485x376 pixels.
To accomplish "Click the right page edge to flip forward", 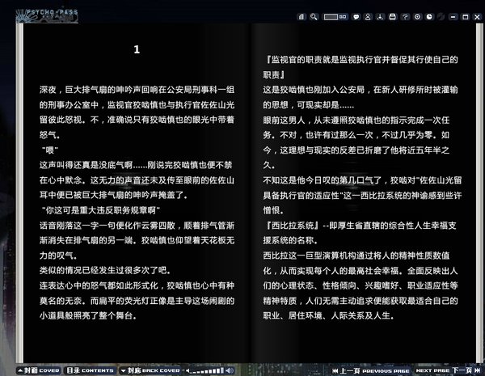I will point(479,192).
